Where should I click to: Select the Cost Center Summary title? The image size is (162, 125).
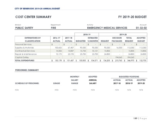coord(33,17)
